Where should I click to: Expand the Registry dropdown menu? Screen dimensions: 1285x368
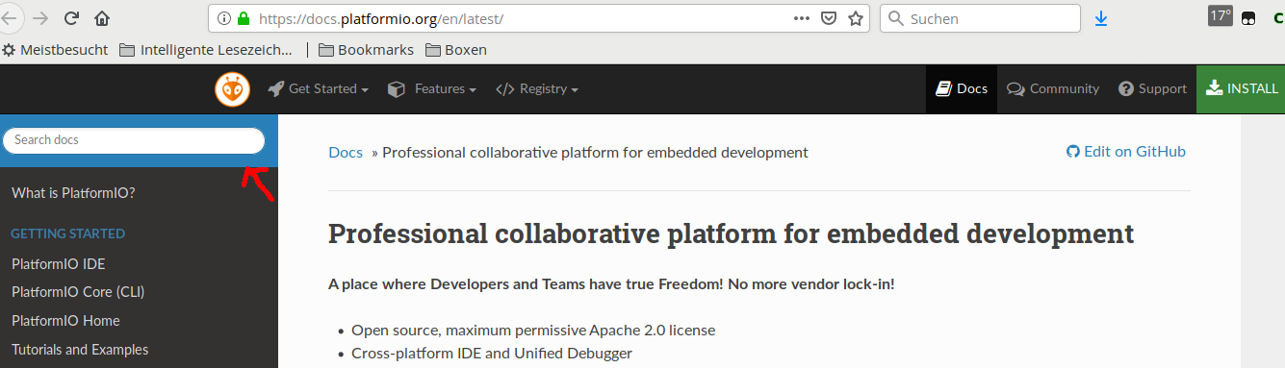tap(537, 89)
